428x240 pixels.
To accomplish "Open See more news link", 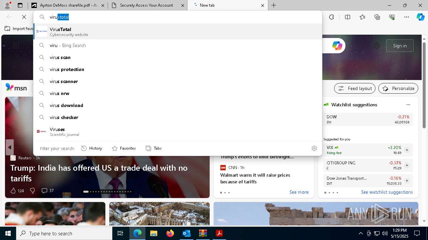I will pyautogui.click(x=299, y=192).
